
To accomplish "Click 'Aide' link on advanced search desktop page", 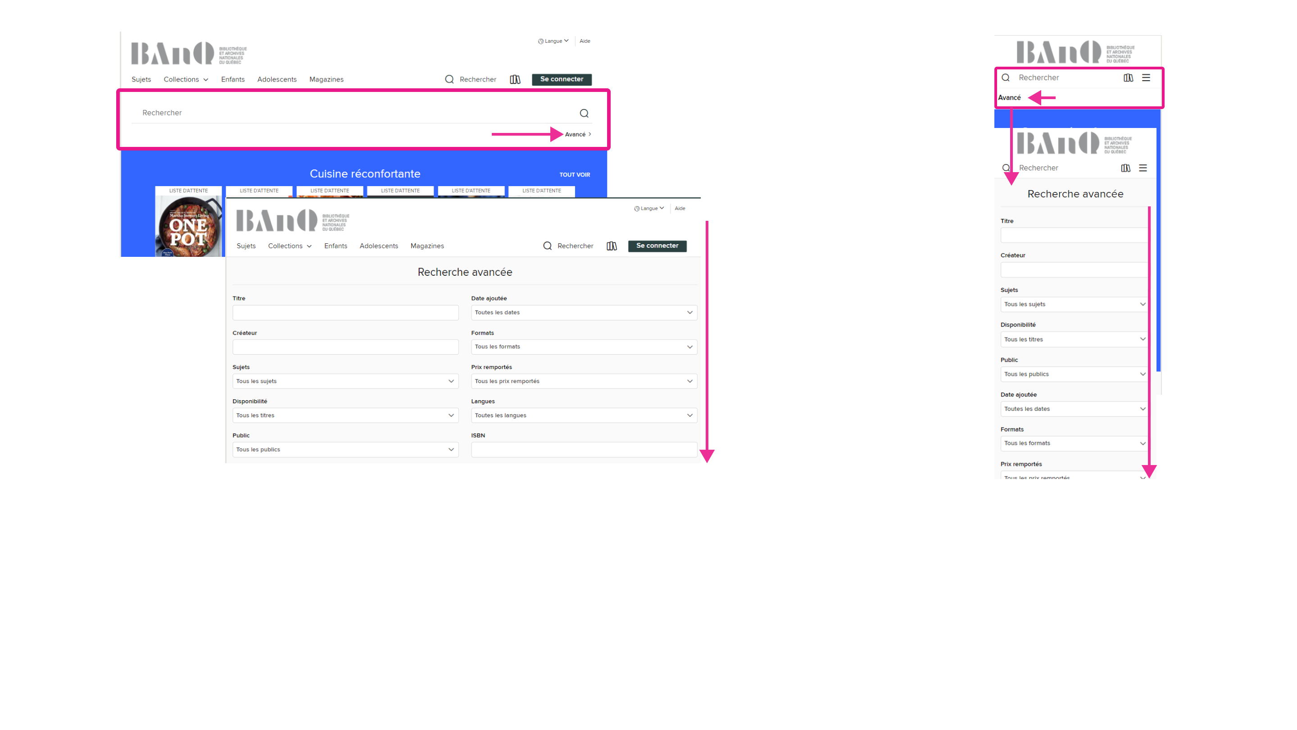I will tap(680, 209).
